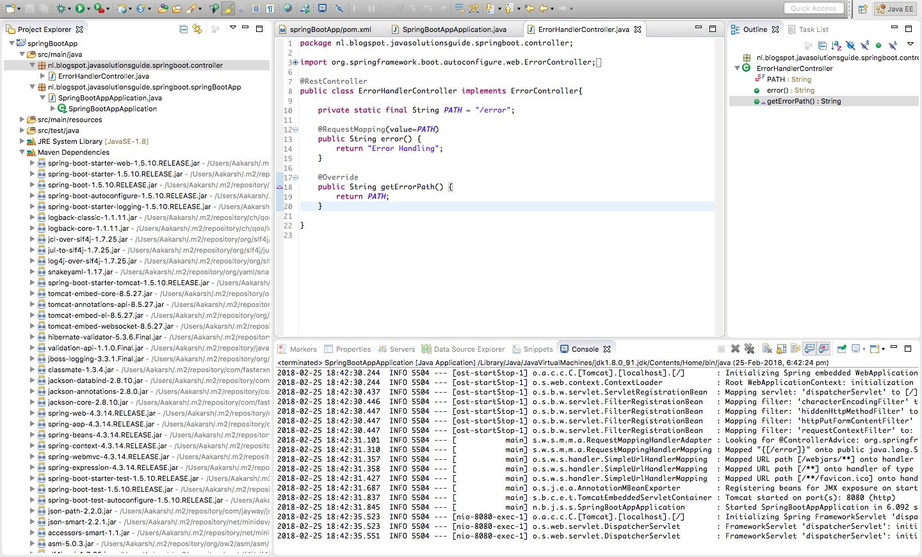This screenshot has width=922, height=557.
Task: Click the Show Whitespace Characters pilcrow icon
Action: coord(270,8)
